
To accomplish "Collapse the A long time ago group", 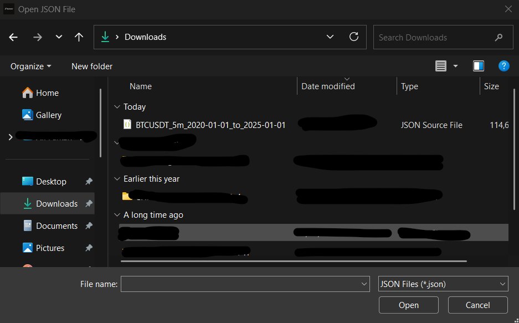I will click(116, 215).
